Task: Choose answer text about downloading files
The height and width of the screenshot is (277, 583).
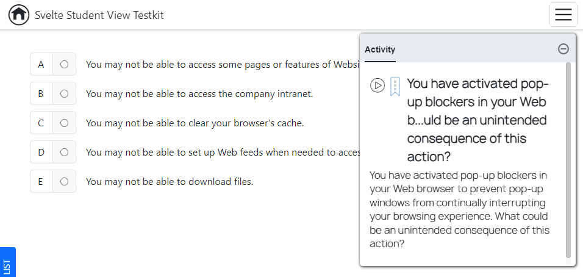Action: (169, 181)
